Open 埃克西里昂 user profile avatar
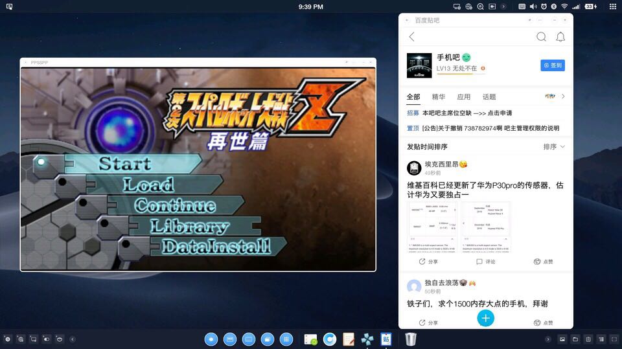The image size is (622, 349). point(414,168)
